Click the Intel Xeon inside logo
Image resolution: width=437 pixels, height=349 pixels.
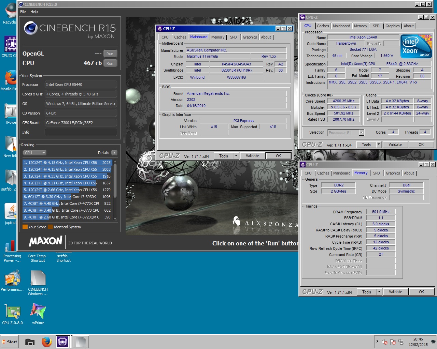click(417, 46)
